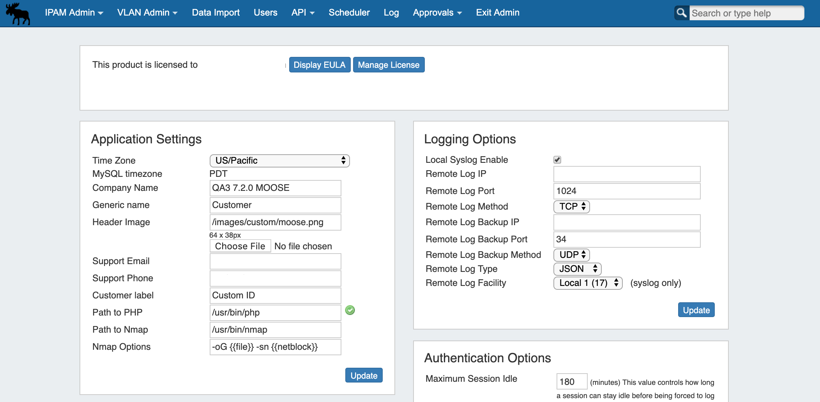Image resolution: width=820 pixels, height=402 pixels.
Task: Open the Remote Log Backup Method dropdown
Action: click(571, 255)
